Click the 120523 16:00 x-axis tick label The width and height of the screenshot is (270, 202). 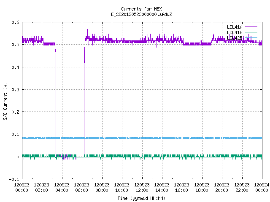pos(182,188)
